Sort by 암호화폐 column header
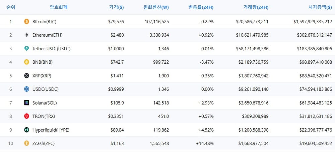The width and height of the screenshot is (335, 153). 59,7
